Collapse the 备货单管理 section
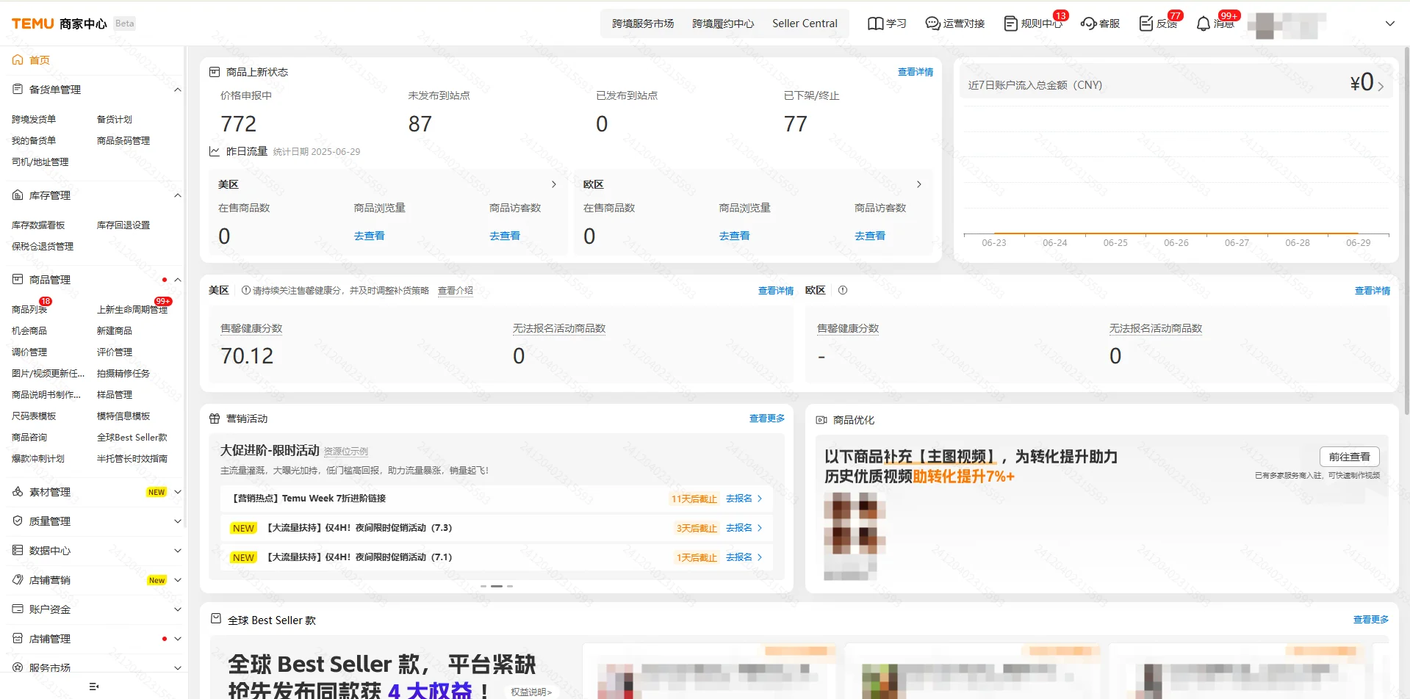 tap(177, 89)
